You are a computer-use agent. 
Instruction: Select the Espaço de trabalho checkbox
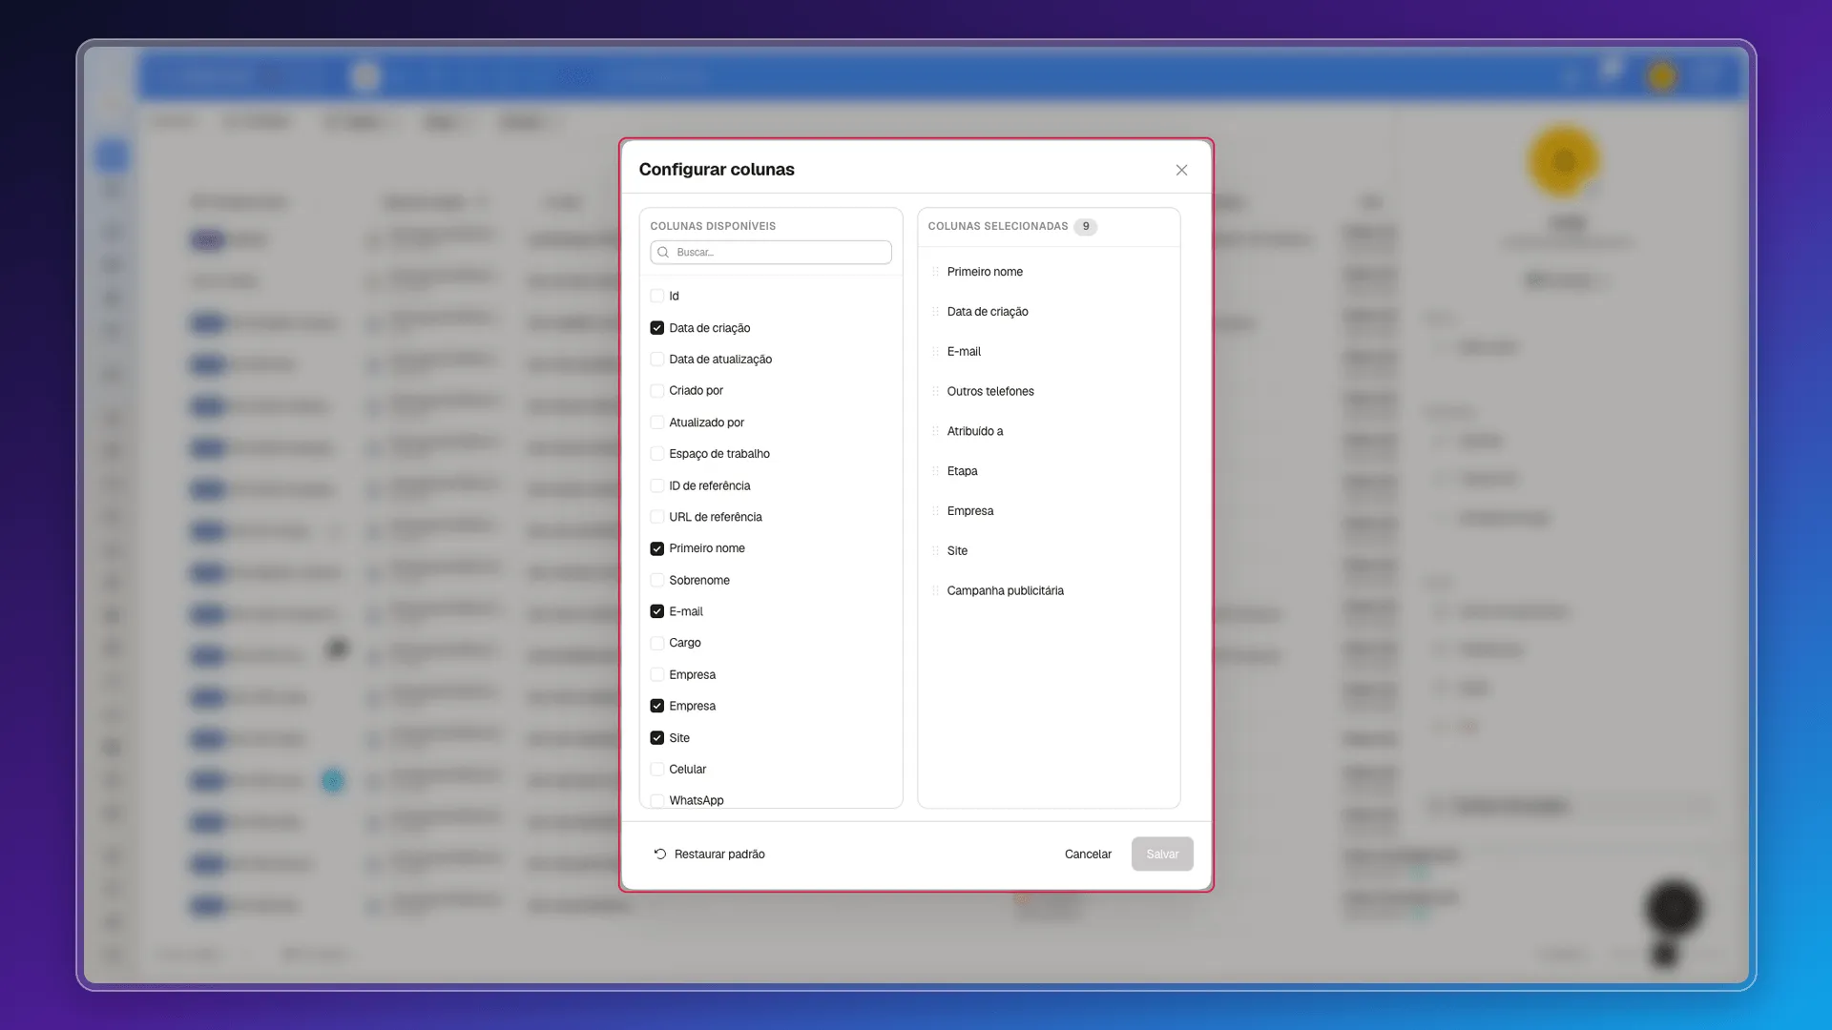point(656,454)
